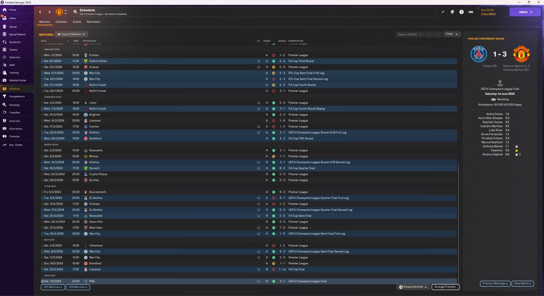Select Schedule in the sidebar
Image resolution: width=544 pixels, height=296 pixels.
pos(17,89)
